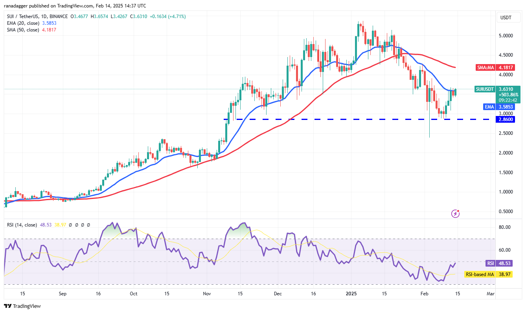
Task: Click the fourth Ø symbol in the RSI legend
Action: coord(88,225)
